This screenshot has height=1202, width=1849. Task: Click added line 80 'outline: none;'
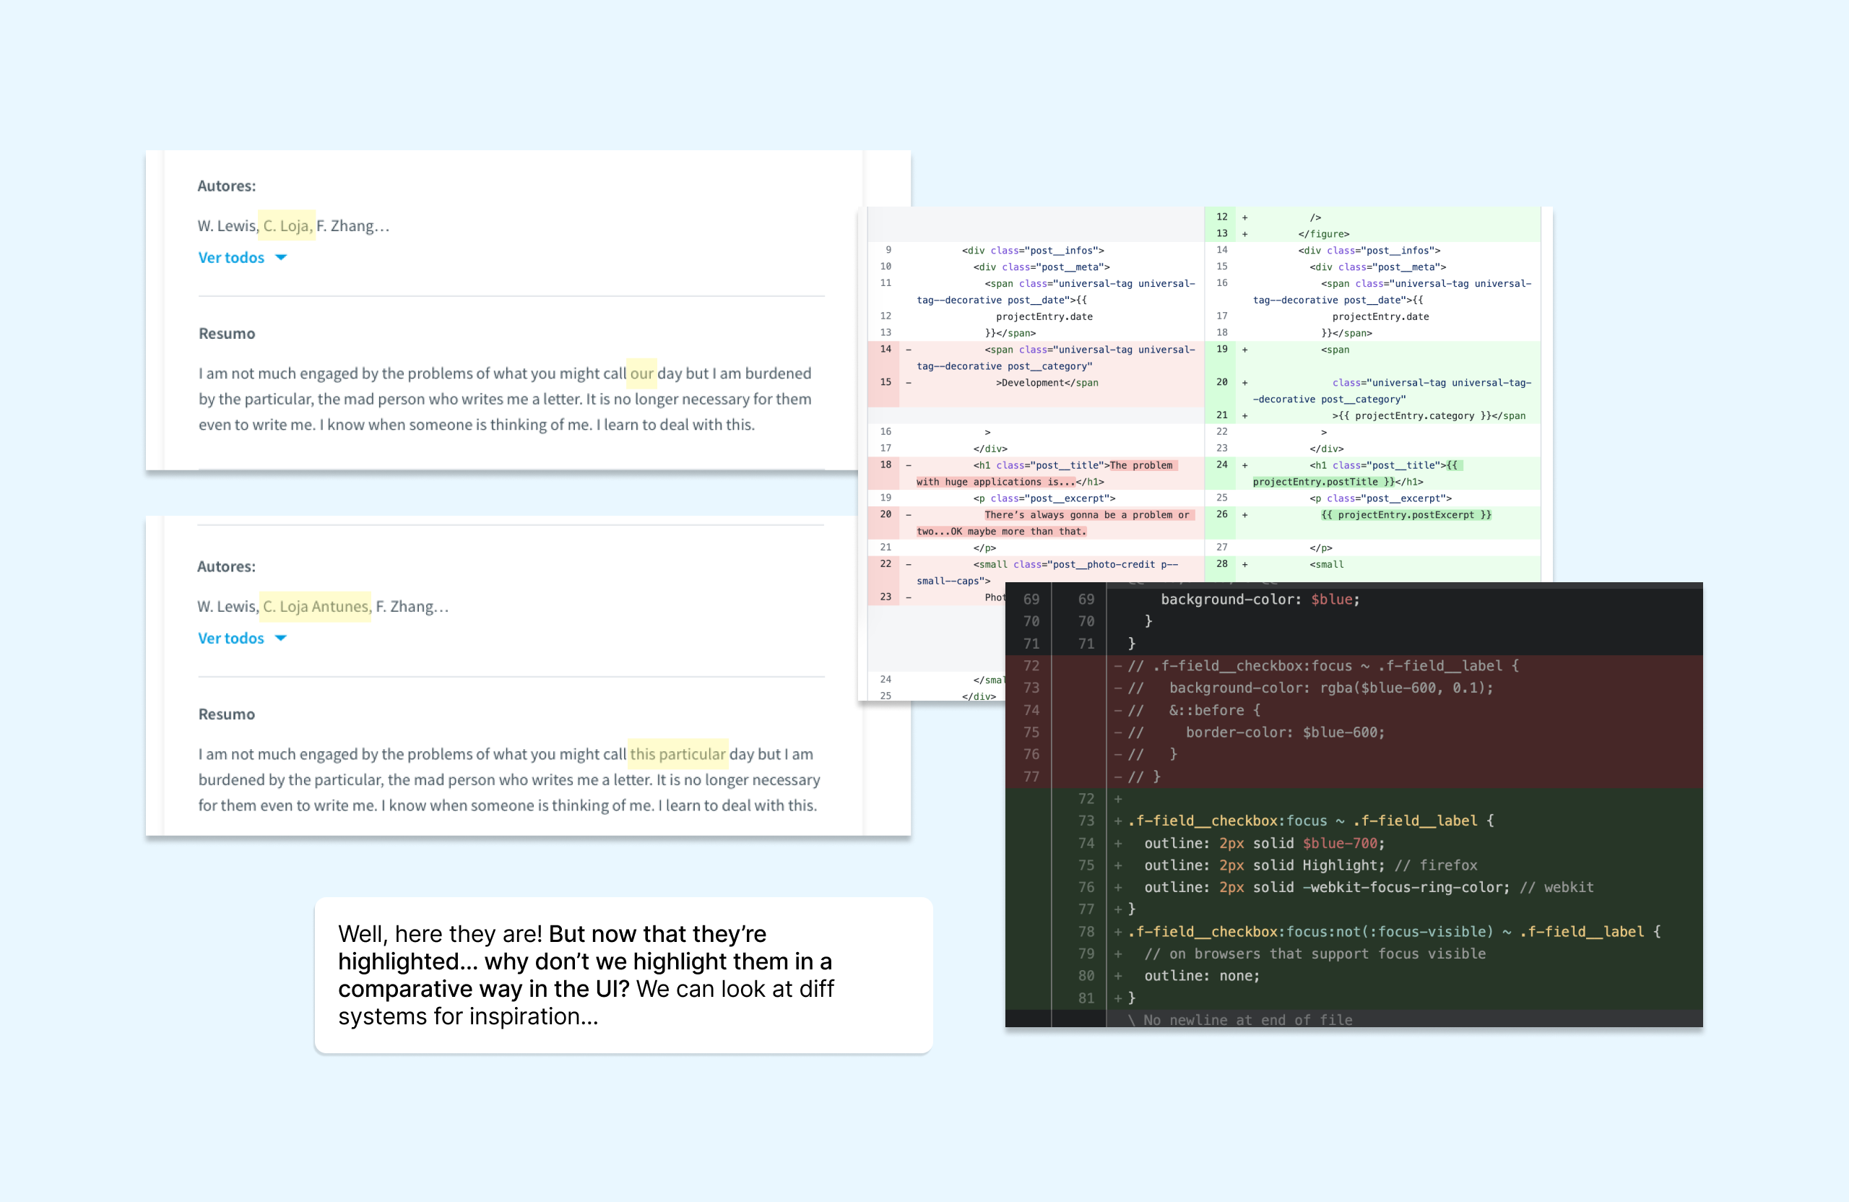tap(1354, 976)
